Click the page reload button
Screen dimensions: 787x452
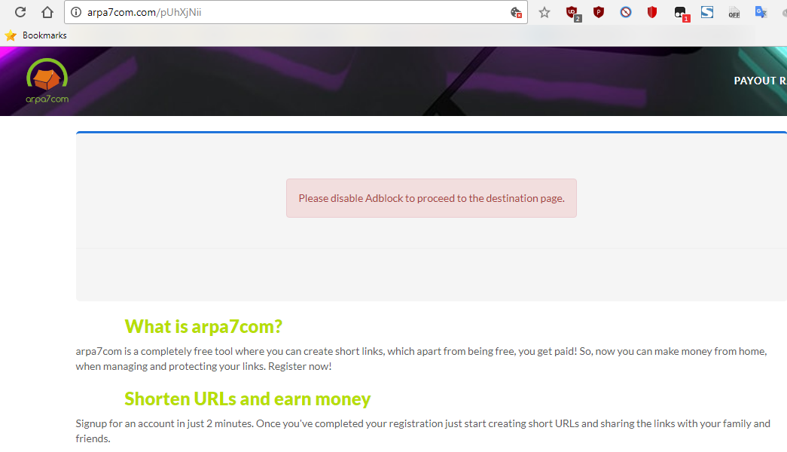(20, 12)
